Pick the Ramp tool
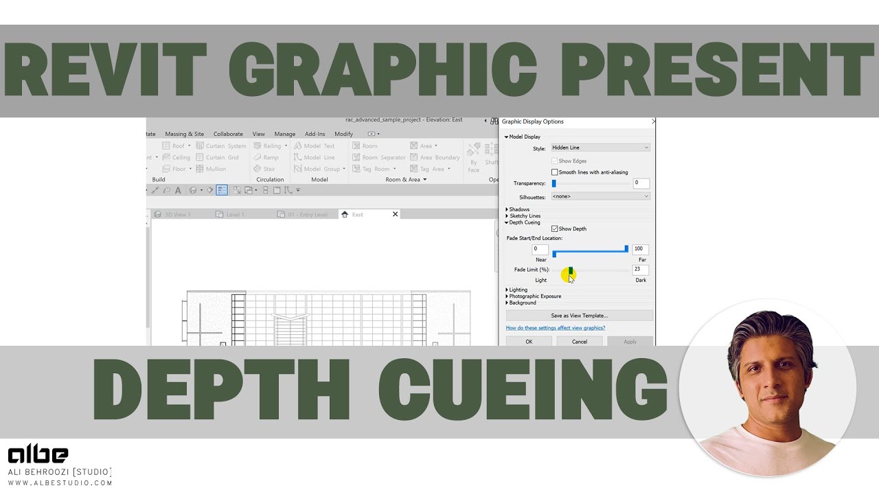 [x=266, y=157]
